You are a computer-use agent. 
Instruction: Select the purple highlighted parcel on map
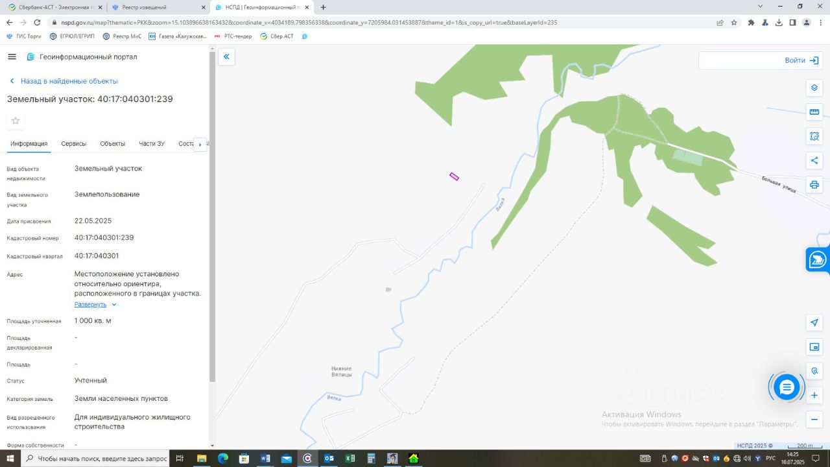(x=454, y=176)
